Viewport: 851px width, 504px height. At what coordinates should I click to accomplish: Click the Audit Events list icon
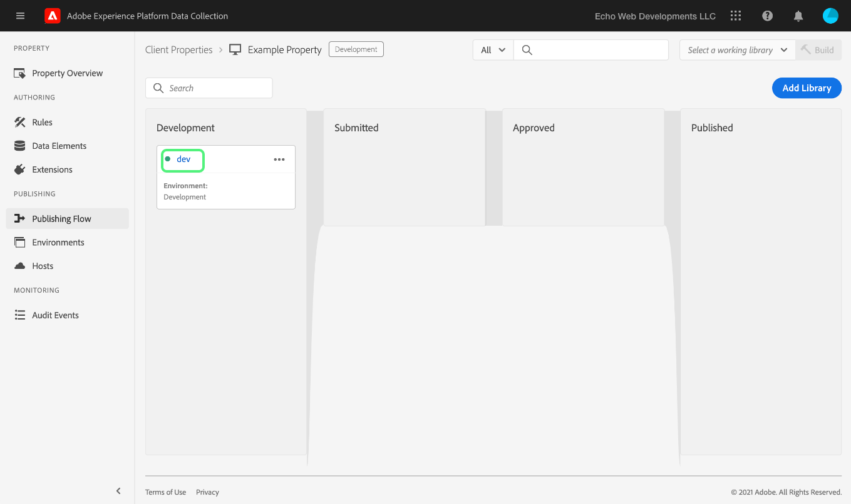(20, 315)
